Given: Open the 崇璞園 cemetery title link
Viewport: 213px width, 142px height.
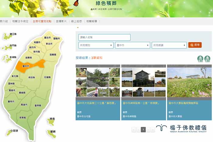Looking at the screenshot, I should tap(141, 103).
